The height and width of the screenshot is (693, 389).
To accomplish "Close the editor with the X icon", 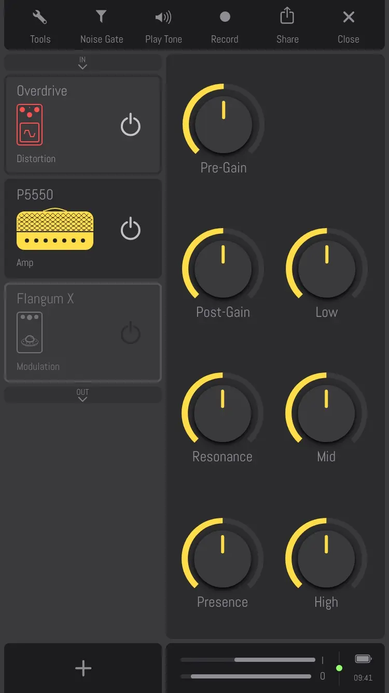I will coord(349,17).
